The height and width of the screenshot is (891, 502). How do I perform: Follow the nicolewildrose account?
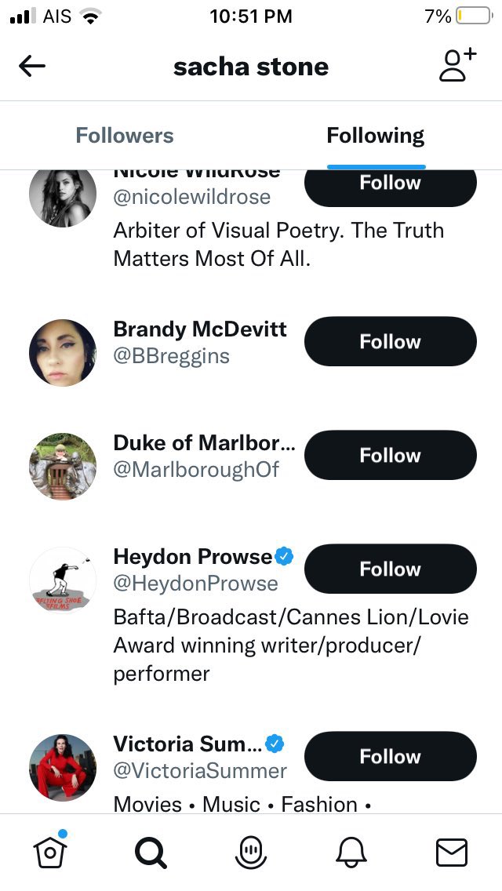pyautogui.click(x=390, y=185)
